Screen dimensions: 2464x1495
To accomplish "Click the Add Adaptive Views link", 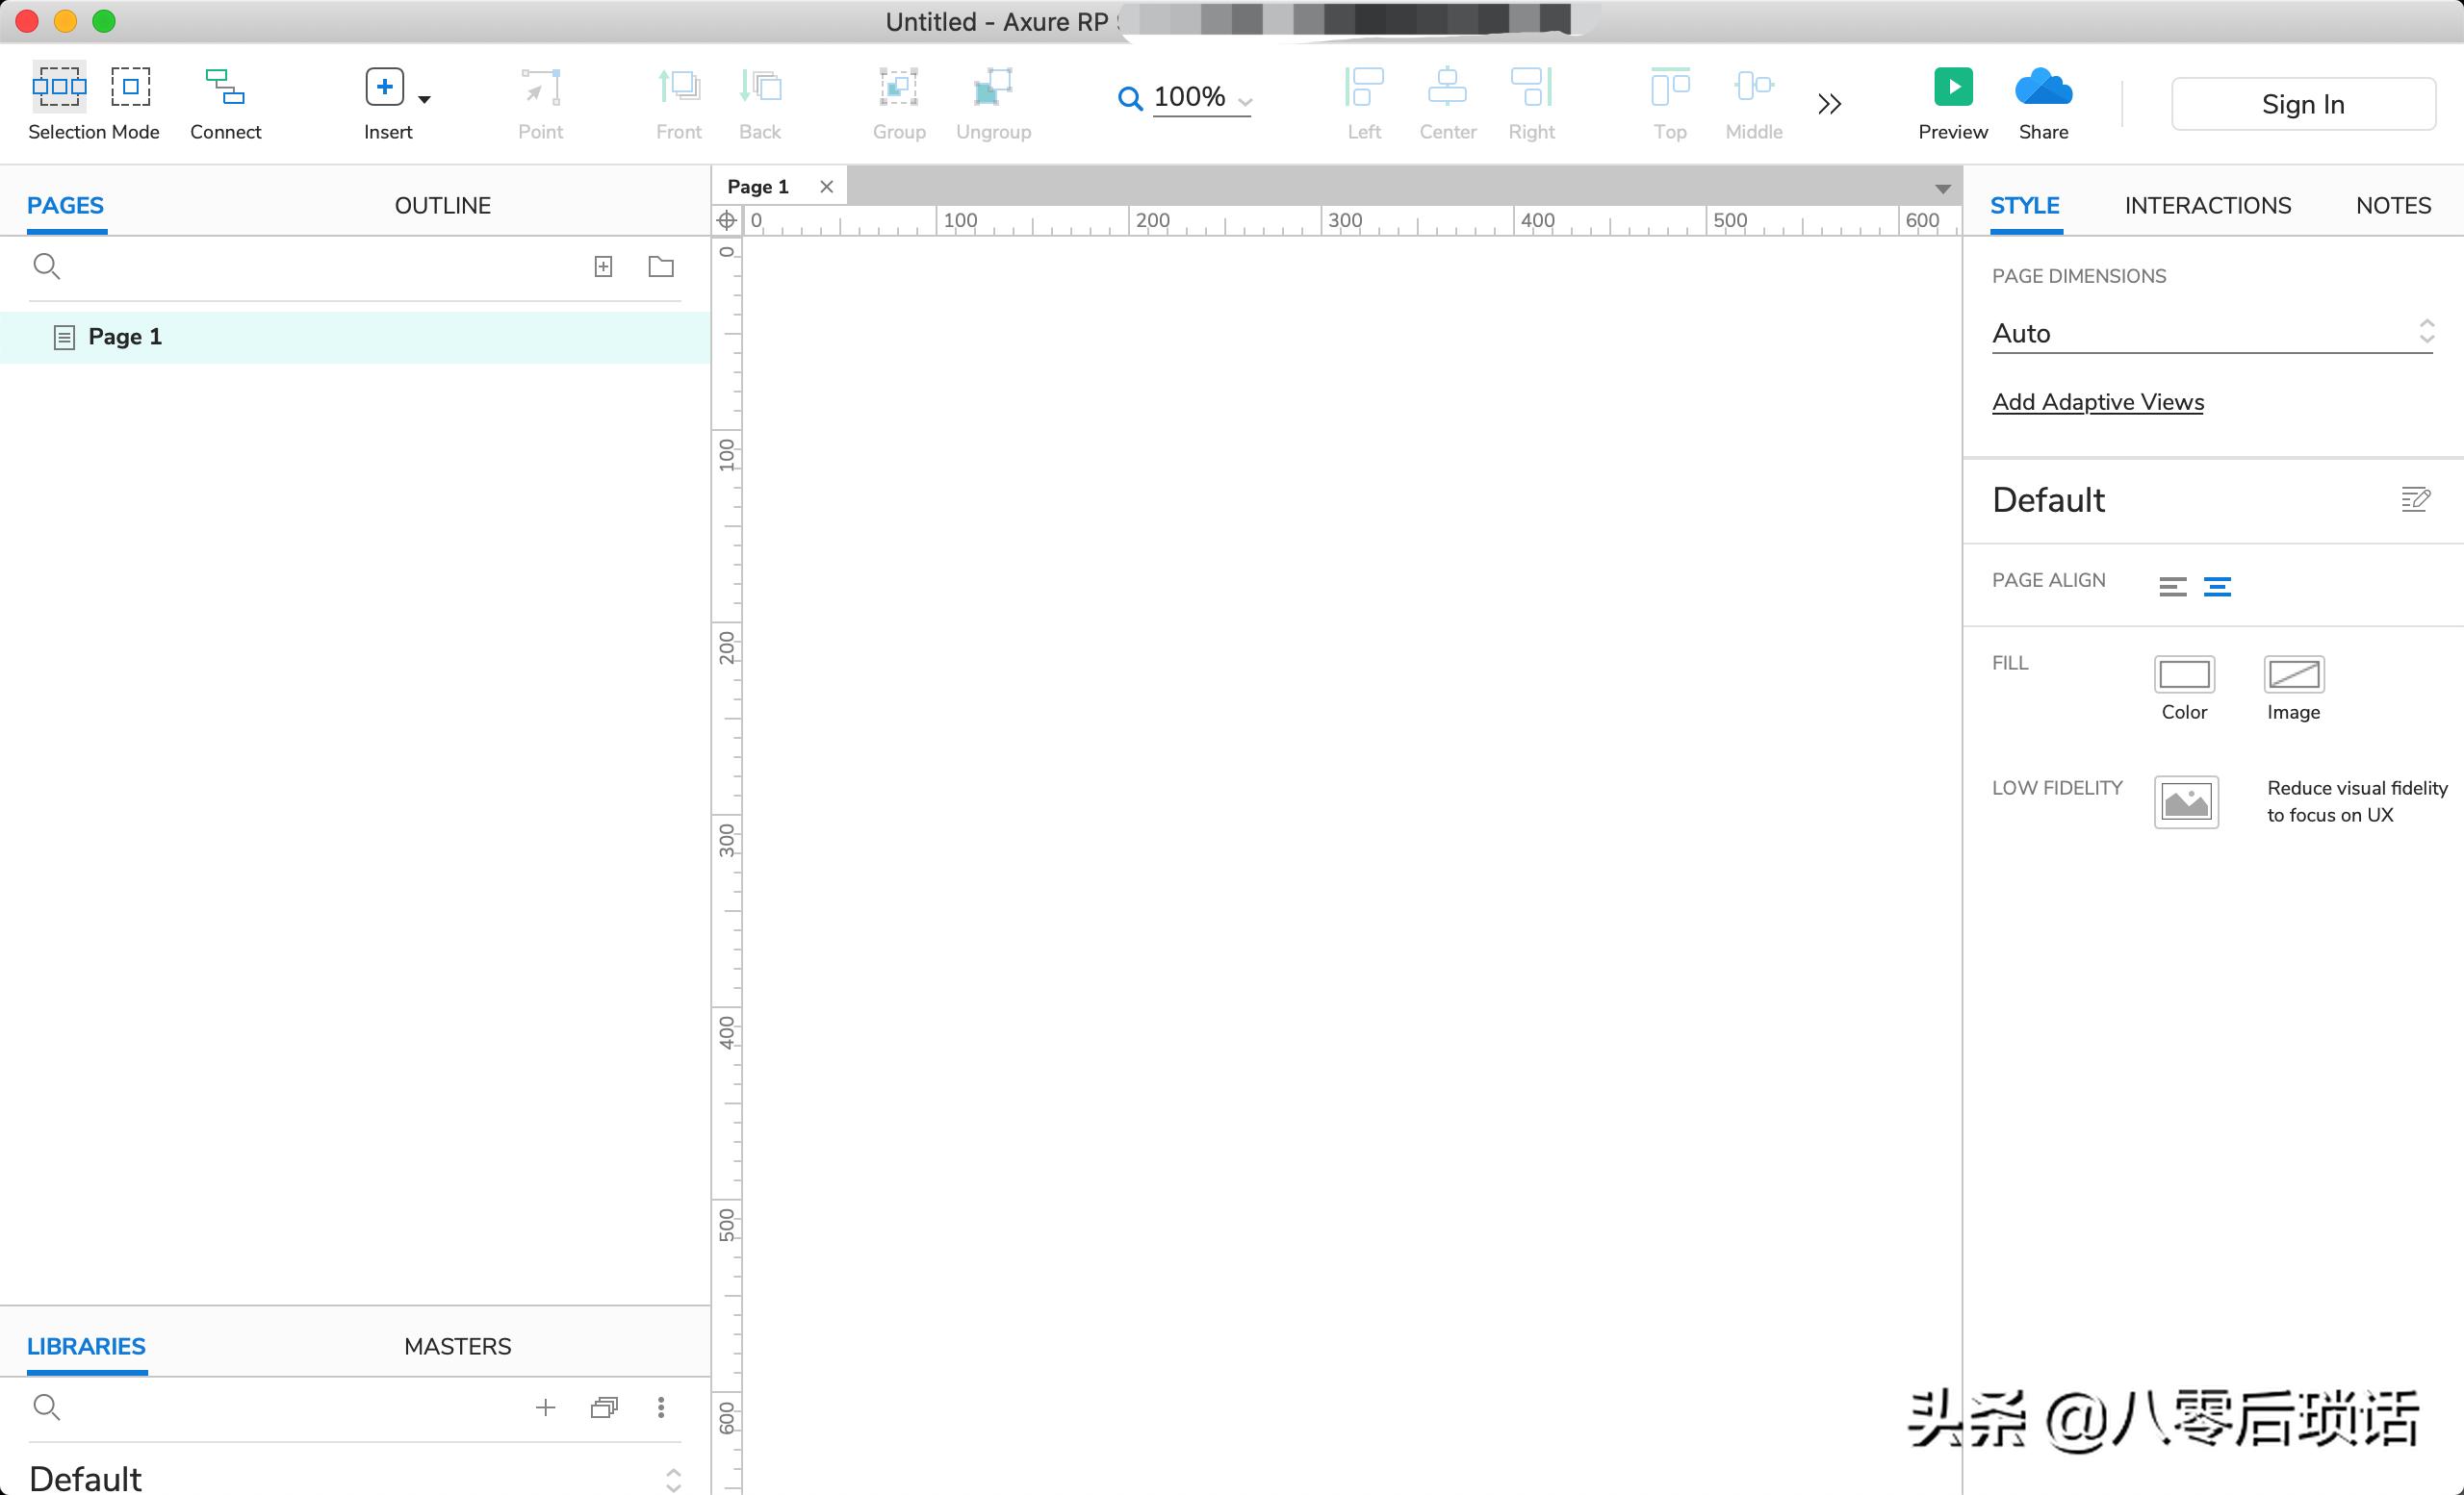I will [2097, 402].
